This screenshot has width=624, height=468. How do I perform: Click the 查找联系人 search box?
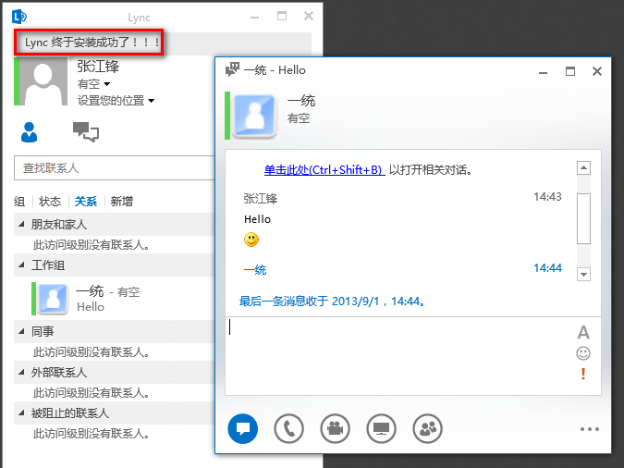click(x=115, y=168)
